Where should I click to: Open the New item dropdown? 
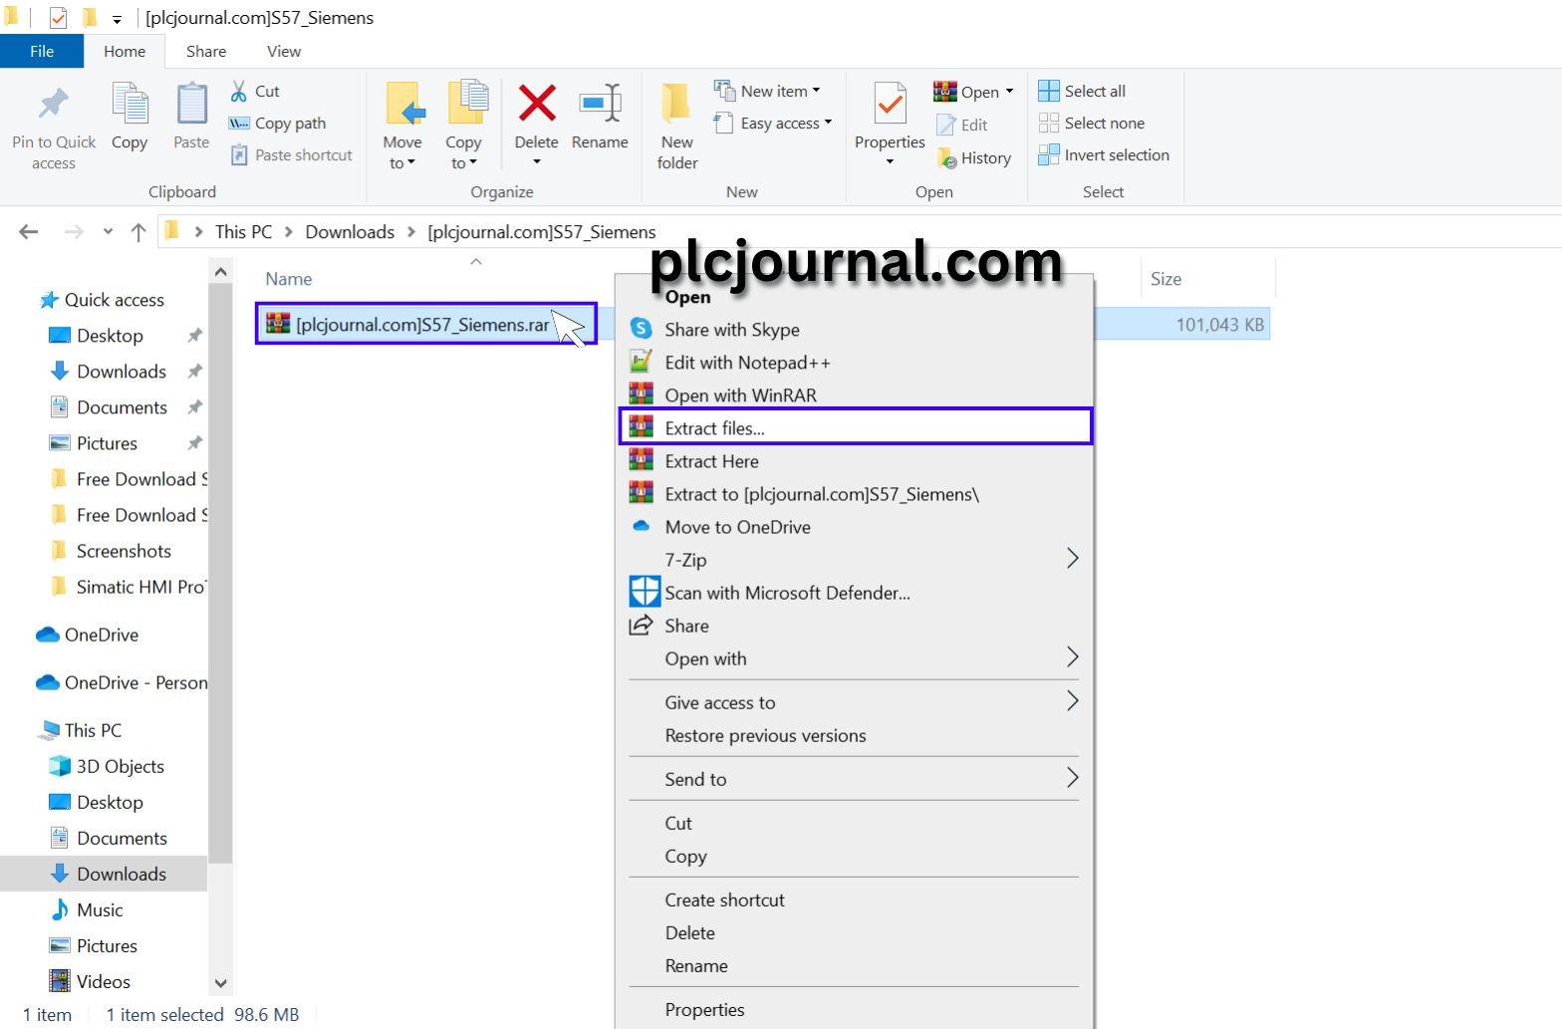767,91
